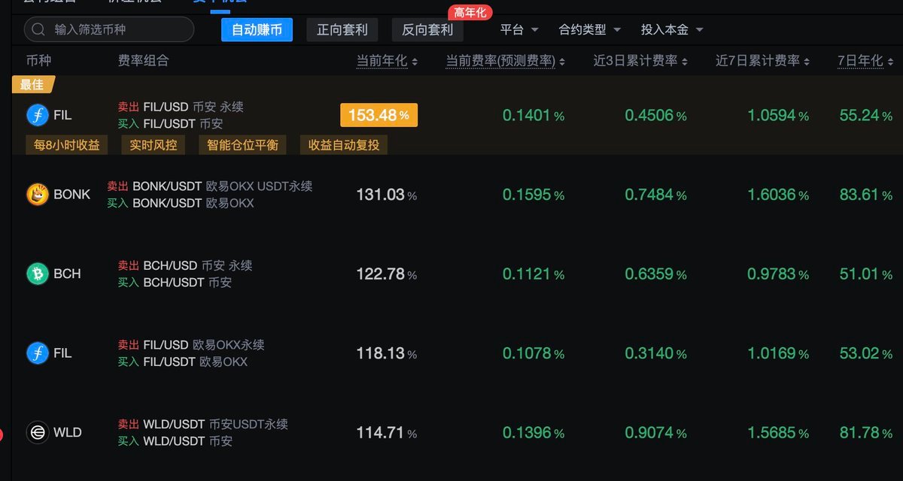Click the 实时风控 tag
Screen dimensions: 903x481
154,145
